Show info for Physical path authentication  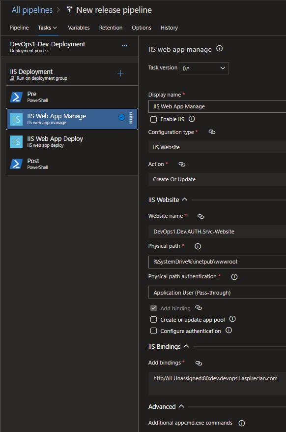click(234, 277)
